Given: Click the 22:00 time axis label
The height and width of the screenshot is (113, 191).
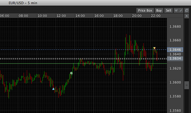Looking at the screenshot, I should click(x=156, y=16).
